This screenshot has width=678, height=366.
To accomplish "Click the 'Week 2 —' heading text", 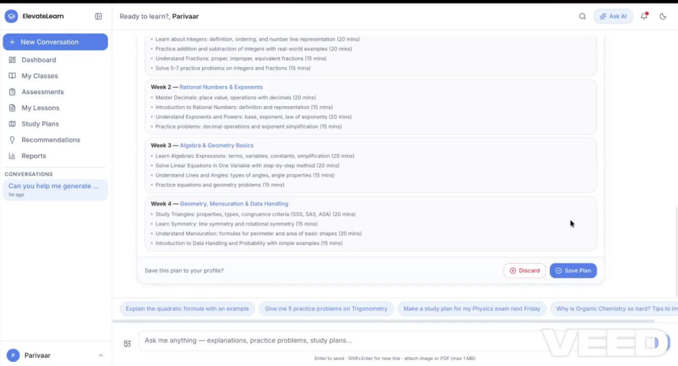I will pos(164,87).
